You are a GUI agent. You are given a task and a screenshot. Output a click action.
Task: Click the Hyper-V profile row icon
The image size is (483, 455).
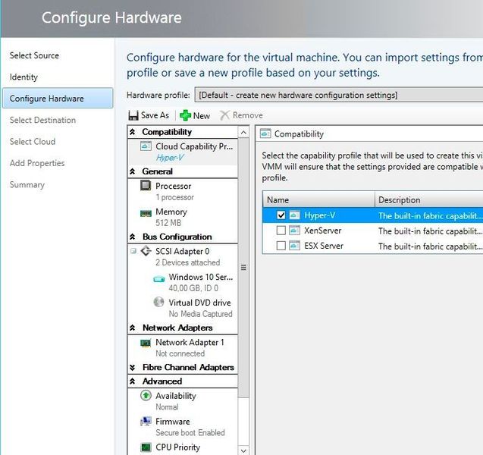(294, 215)
